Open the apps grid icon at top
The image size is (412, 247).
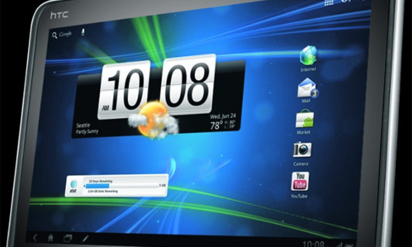coord(329,2)
